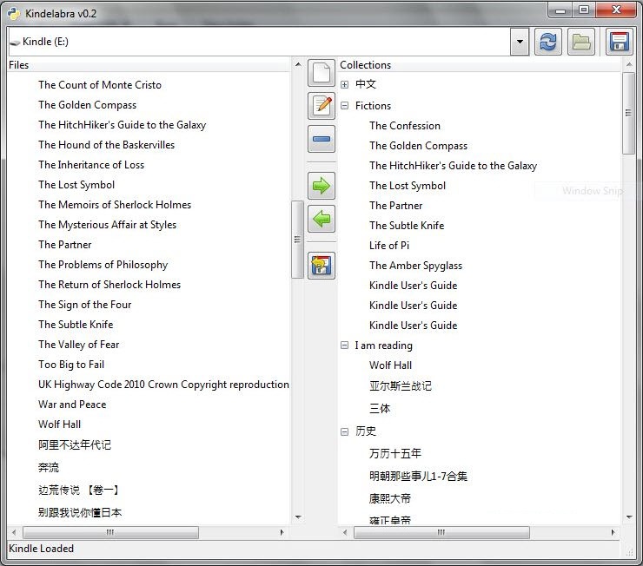Select The HitchHiker's Guide in Files list
Image resolution: width=643 pixels, height=566 pixels.
[x=123, y=125]
